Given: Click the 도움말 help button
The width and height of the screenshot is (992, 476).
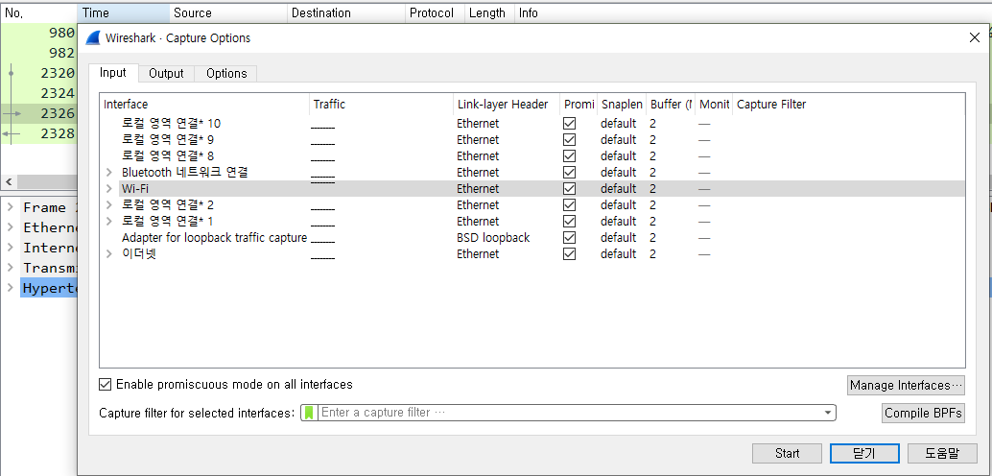Looking at the screenshot, I should [x=942, y=453].
